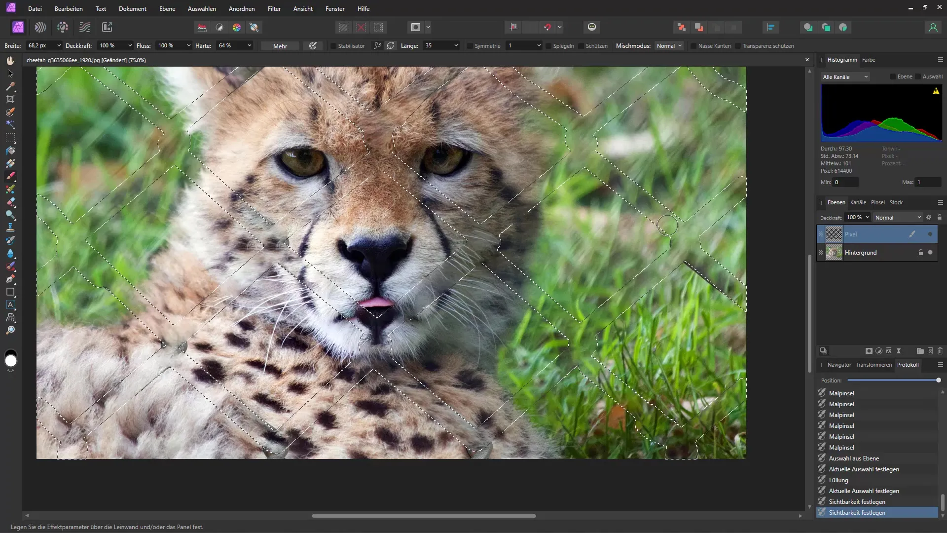Enable Transparenz schützen checkbox
Viewport: 947px width, 533px height.
(x=738, y=46)
